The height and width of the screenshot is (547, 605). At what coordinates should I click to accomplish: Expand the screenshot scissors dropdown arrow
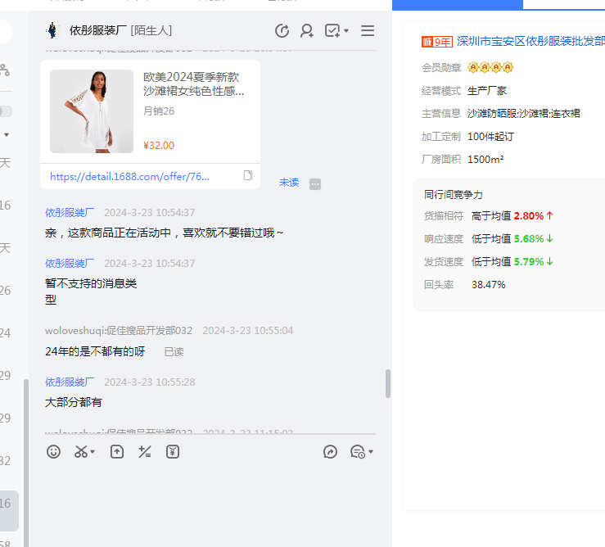(93, 452)
